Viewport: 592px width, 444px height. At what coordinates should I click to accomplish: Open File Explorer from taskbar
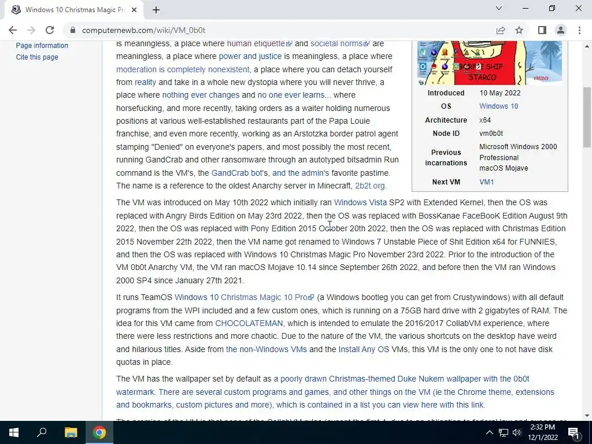point(71,432)
